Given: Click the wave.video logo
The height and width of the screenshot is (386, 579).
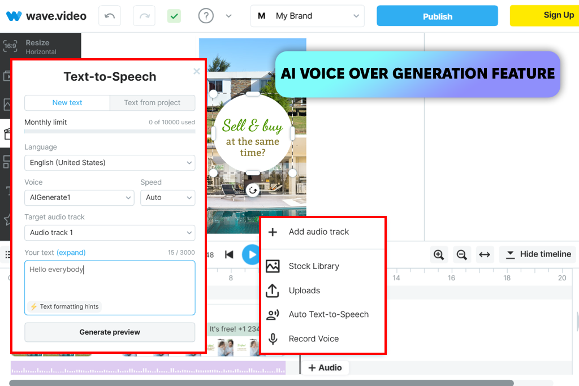Looking at the screenshot, I should pos(46,16).
